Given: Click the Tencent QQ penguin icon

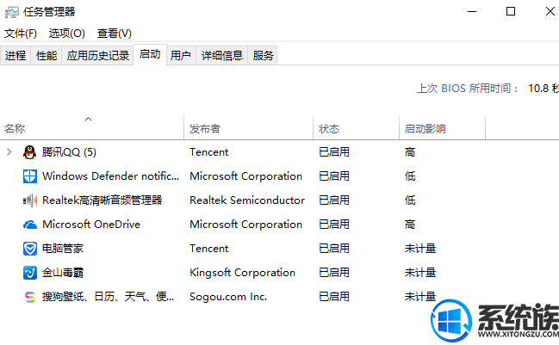Looking at the screenshot, I should 29,152.
